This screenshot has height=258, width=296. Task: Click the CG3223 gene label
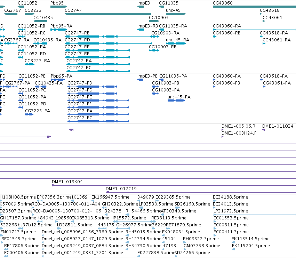(x=33, y=10)
